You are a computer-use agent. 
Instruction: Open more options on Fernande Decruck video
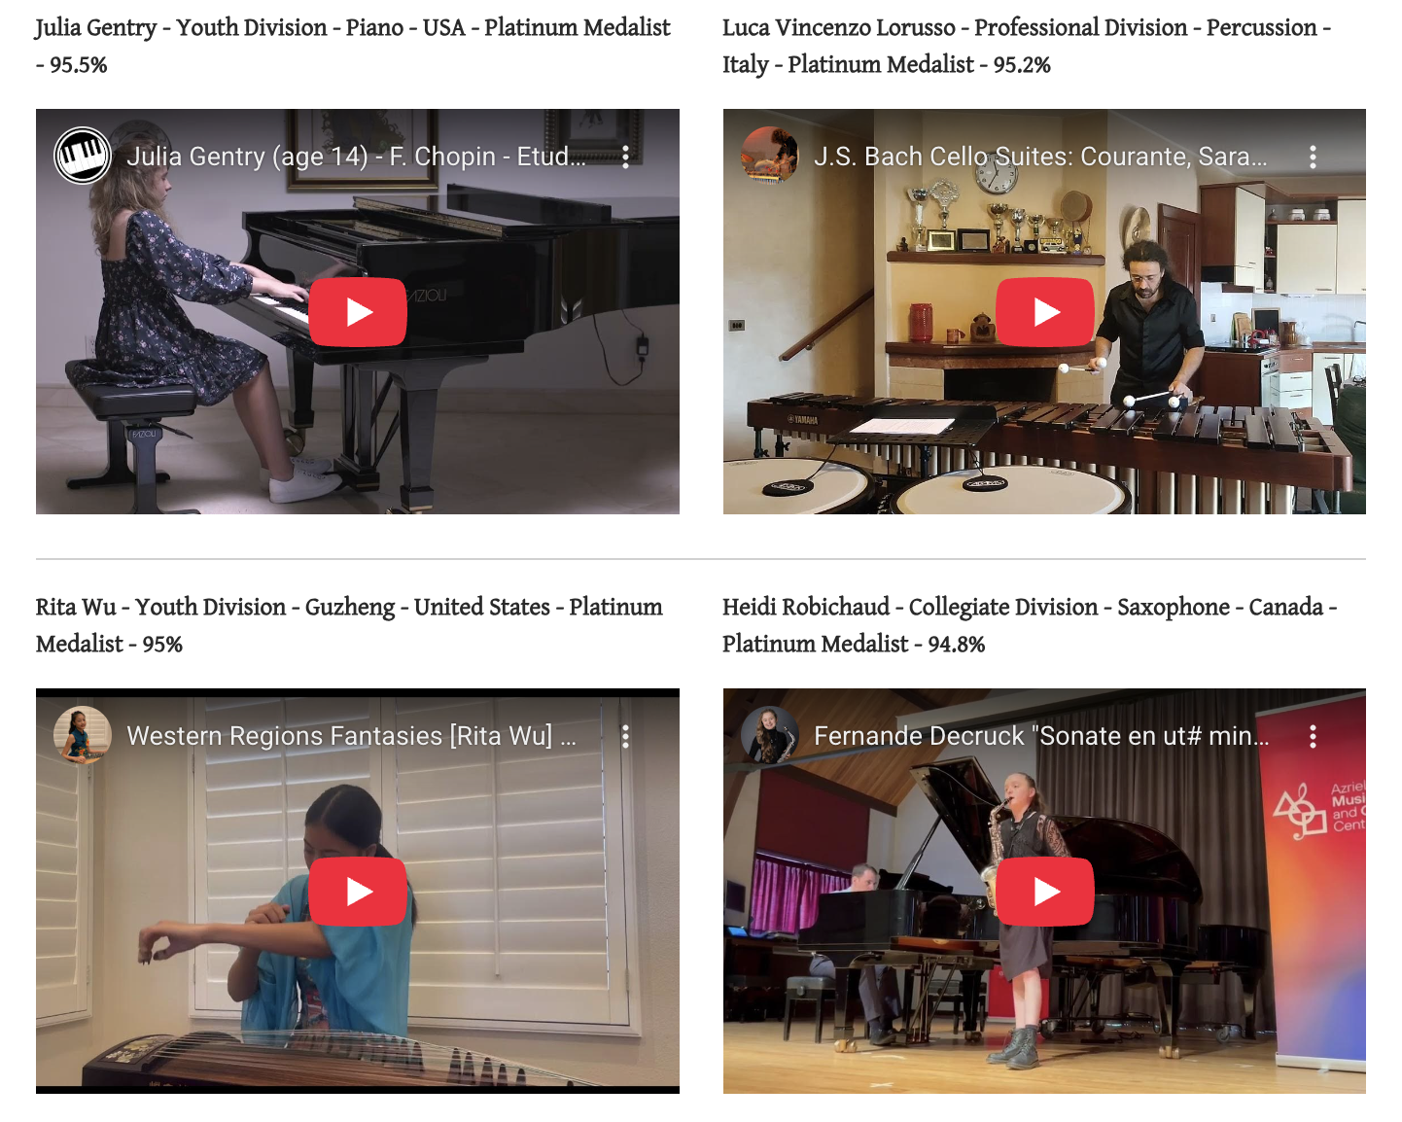[1313, 736]
